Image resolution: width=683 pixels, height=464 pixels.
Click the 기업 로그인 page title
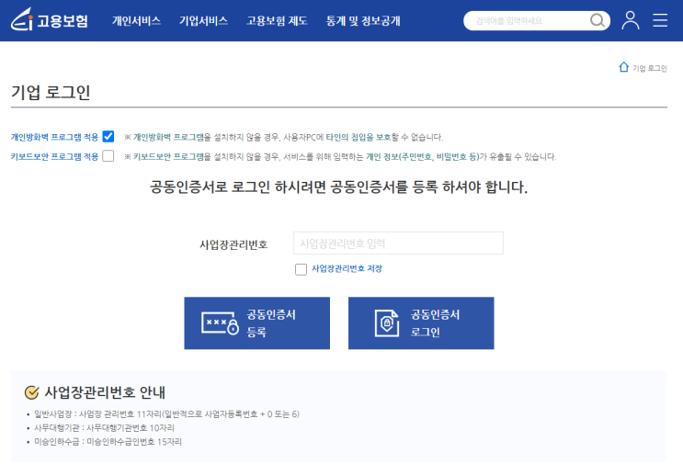tap(51, 92)
